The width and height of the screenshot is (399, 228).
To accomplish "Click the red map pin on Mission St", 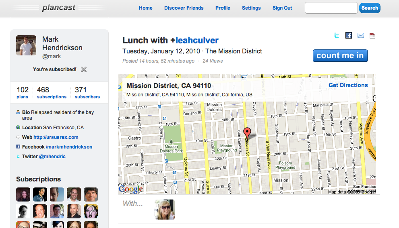I will point(247,133).
